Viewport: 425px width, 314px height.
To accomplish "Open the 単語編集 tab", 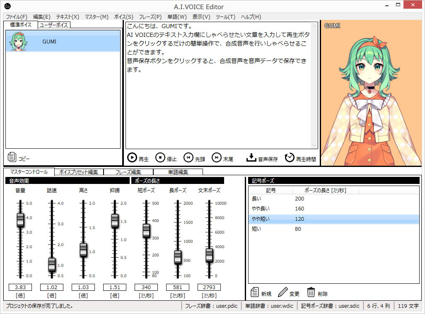I will pyautogui.click(x=178, y=172).
